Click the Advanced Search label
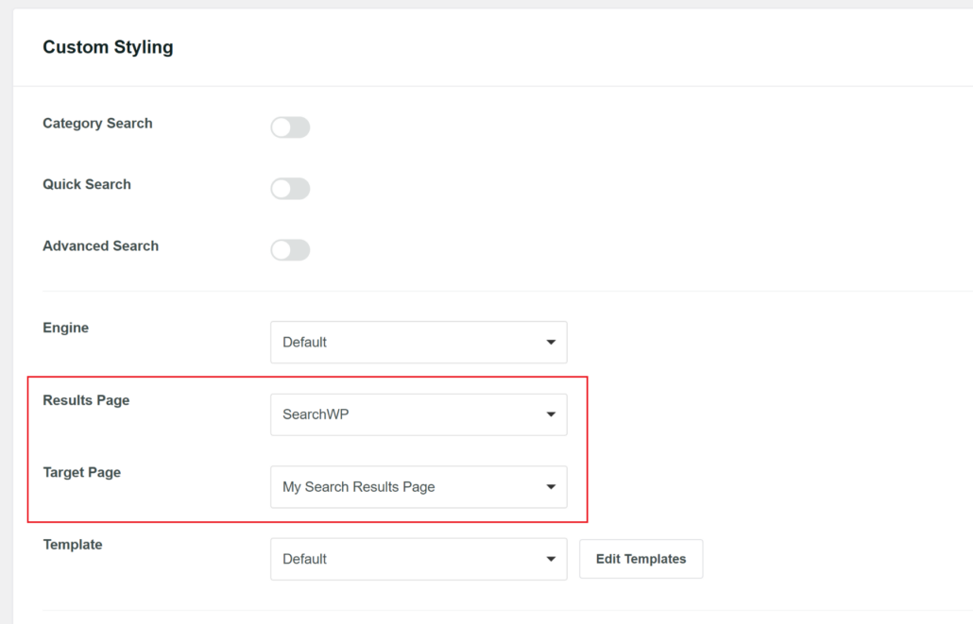973x624 pixels. [x=100, y=246]
